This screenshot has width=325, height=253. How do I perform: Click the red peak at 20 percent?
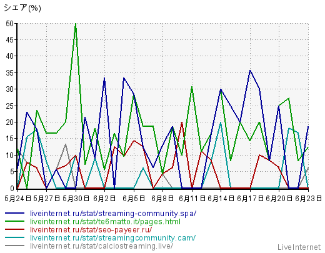pyautogui.click(x=182, y=123)
